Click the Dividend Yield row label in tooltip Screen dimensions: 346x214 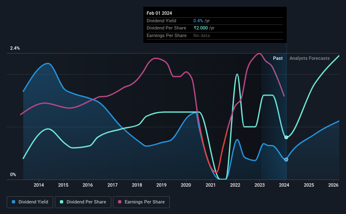pos(161,21)
